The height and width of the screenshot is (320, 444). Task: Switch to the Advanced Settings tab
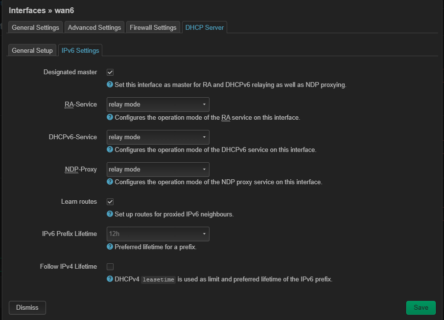[x=94, y=28]
